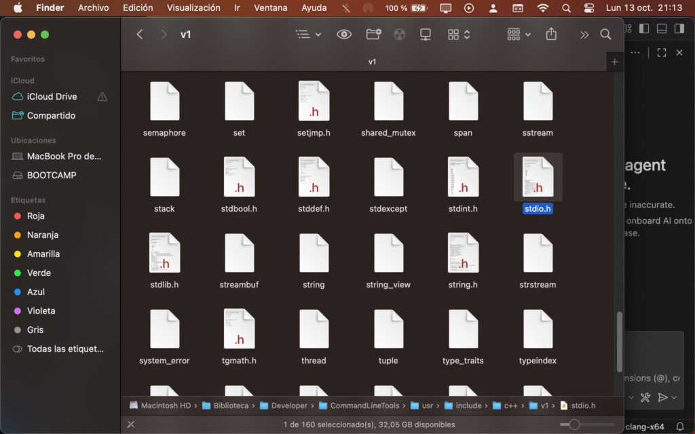
Task: Create a new folder with toolbar icon
Action: tap(373, 35)
